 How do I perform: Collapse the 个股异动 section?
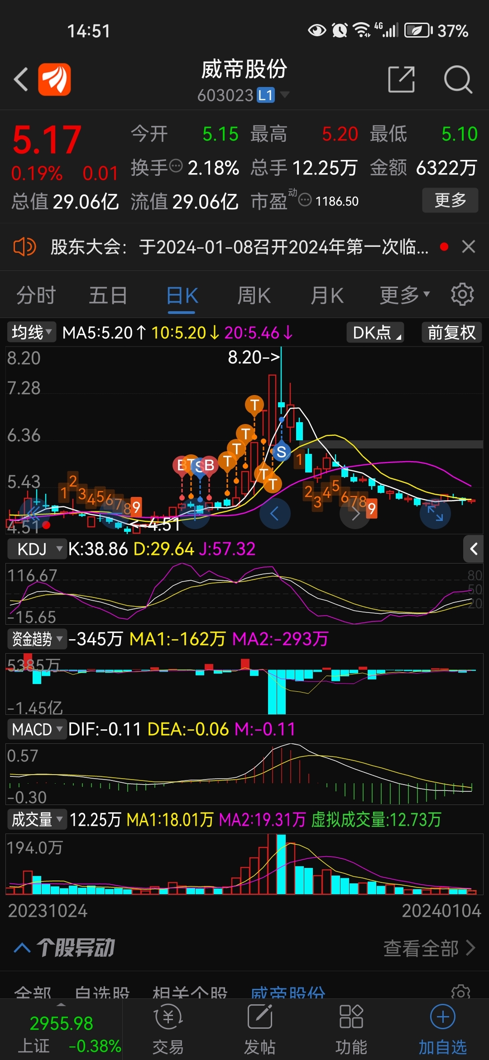pyautogui.click(x=22, y=947)
